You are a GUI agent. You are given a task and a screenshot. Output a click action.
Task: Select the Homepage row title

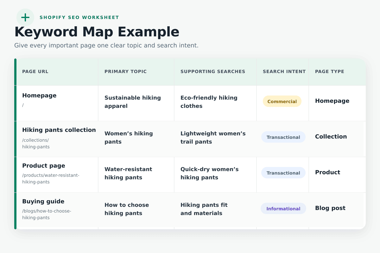(x=39, y=96)
